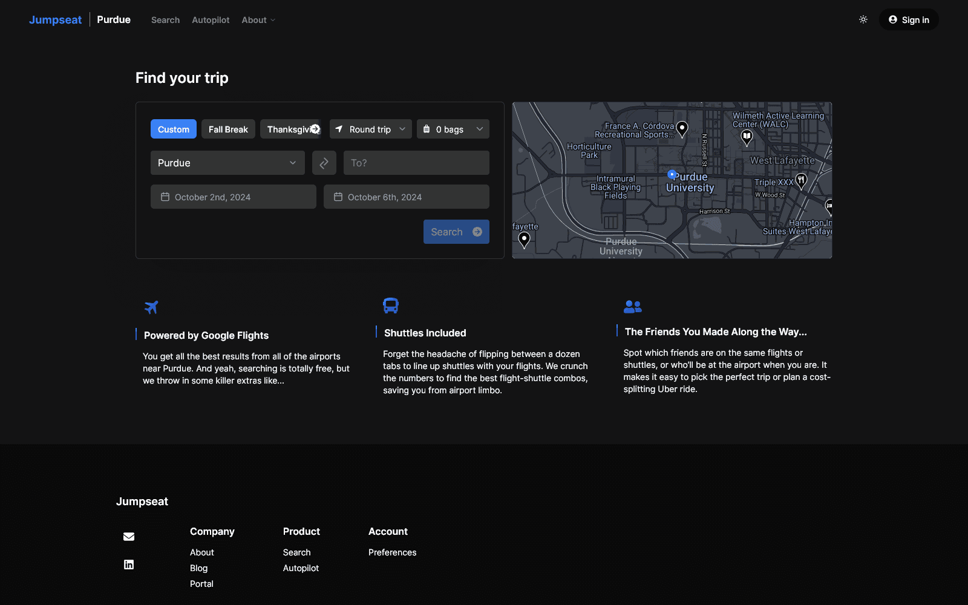Viewport: 968px width, 605px height.
Task: Select the Thanksgiving preset
Action: click(287, 129)
